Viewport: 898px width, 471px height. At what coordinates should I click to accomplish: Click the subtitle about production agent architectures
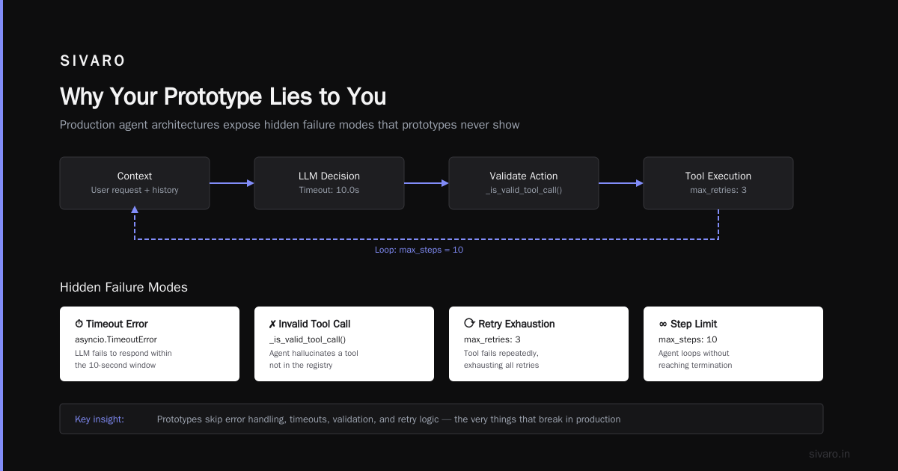coord(290,125)
